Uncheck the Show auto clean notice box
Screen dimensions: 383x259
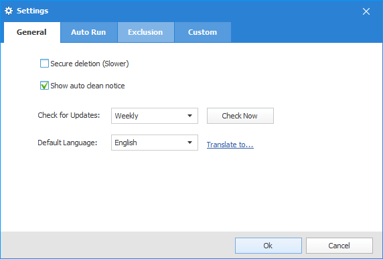(44, 86)
